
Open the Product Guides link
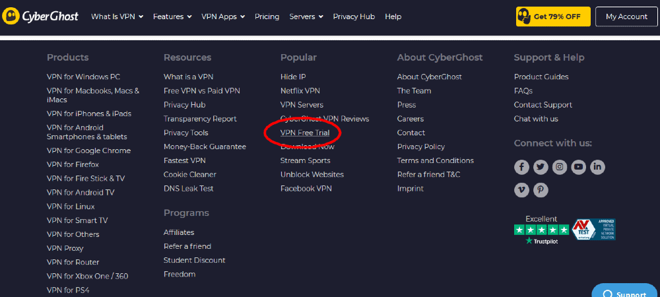click(x=541, y=77)
